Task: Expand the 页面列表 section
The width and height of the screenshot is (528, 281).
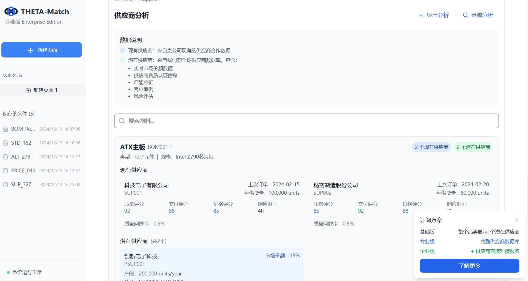Action: [x=13, y=75]
